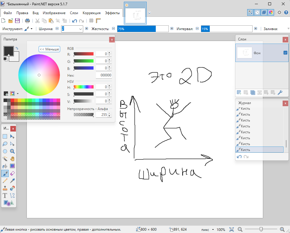The image size is (290, 233).
Task: Select the Move Selected Pixels tool
Action: coord(12,137)
